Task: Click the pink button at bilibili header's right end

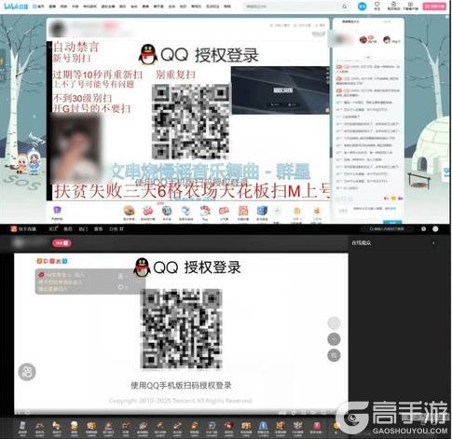Action: pyautogui.click(x=434, y=7)
